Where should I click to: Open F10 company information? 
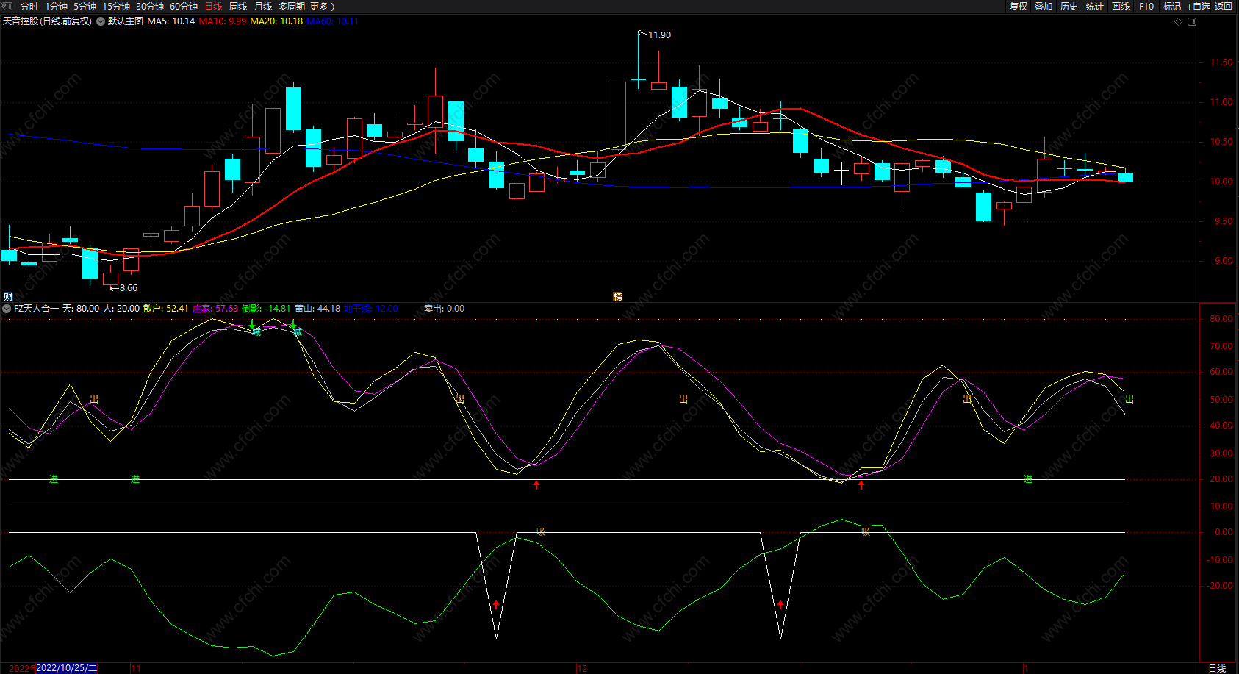coord(1146,6)
